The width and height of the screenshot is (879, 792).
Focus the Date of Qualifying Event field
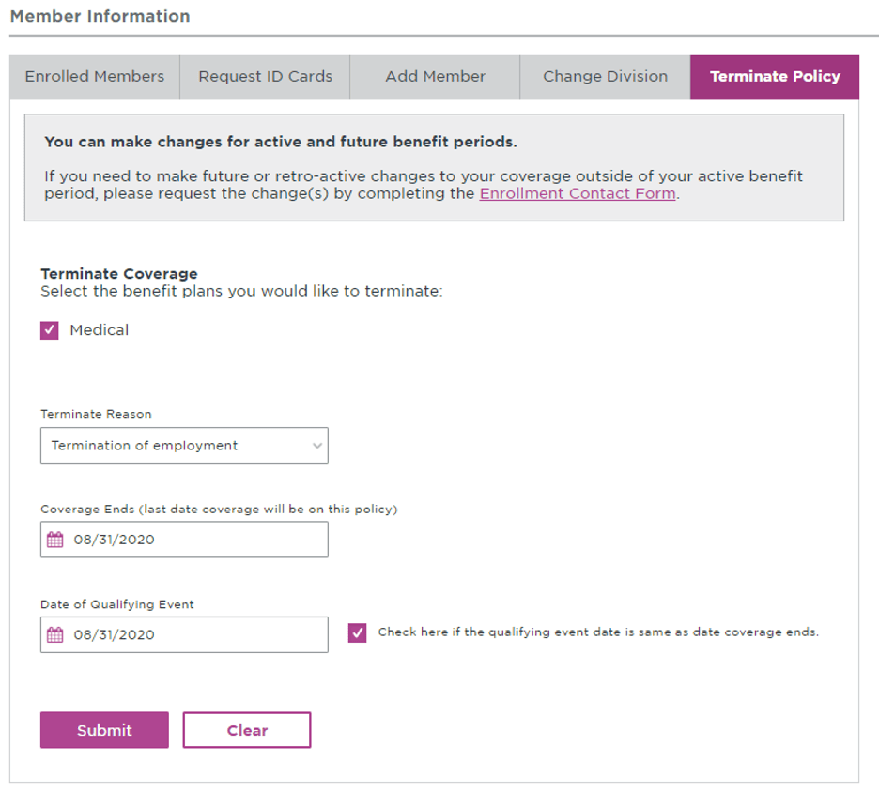click(x=184, y=635)
